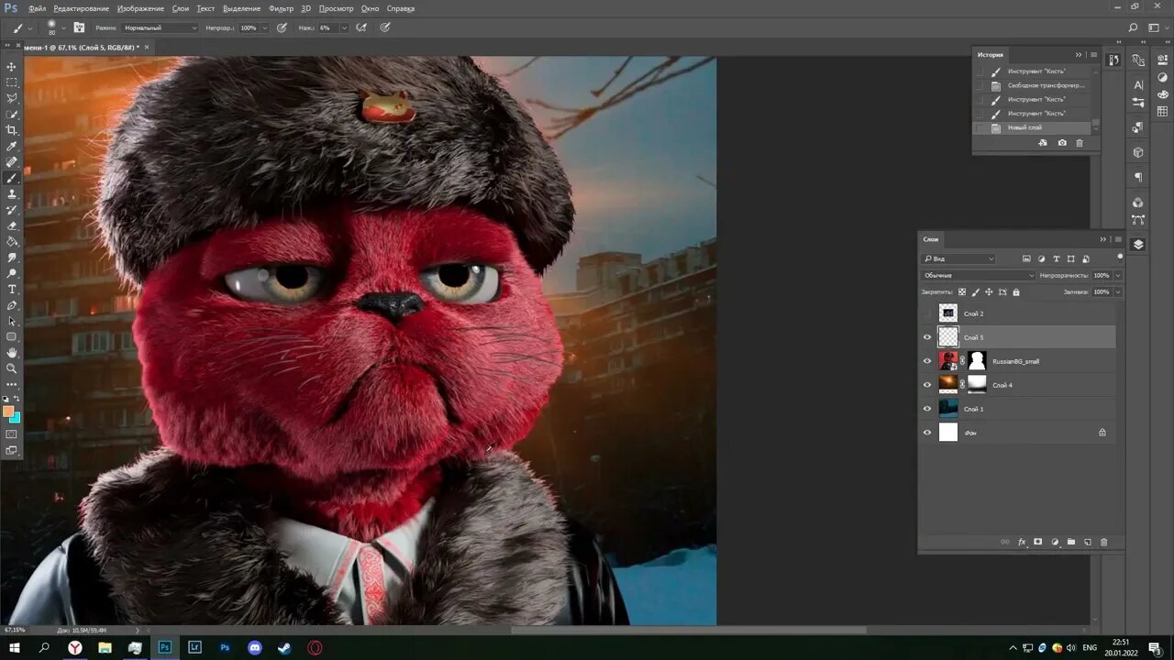Image resolution: width=1174 pixels, height=660 pixels.
Task: Open layer Заливка fill dropdown arrow
Action: tap(1117, 292)
